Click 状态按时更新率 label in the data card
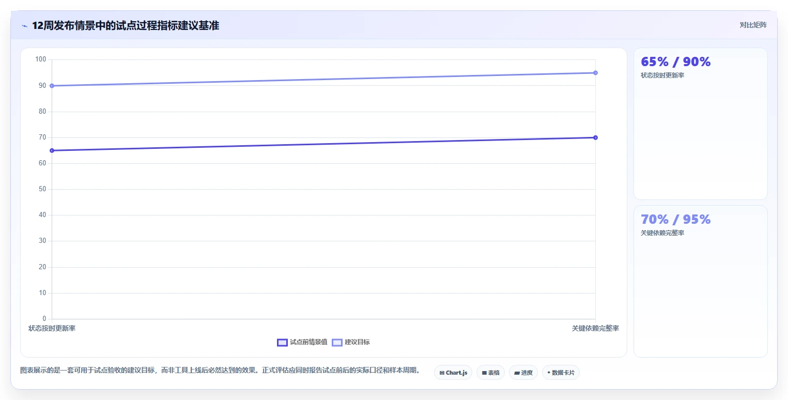788x400 pixels. click(662, 75)
